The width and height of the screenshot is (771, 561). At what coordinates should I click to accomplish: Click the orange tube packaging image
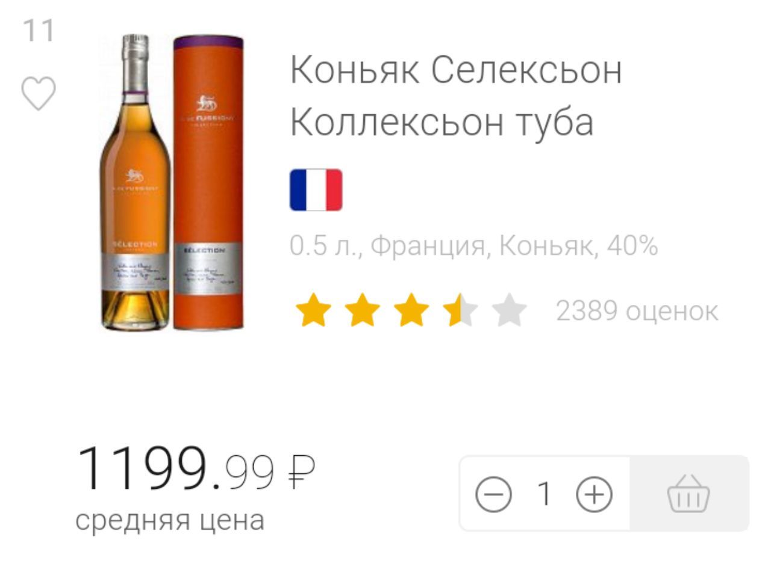(208, 182)
